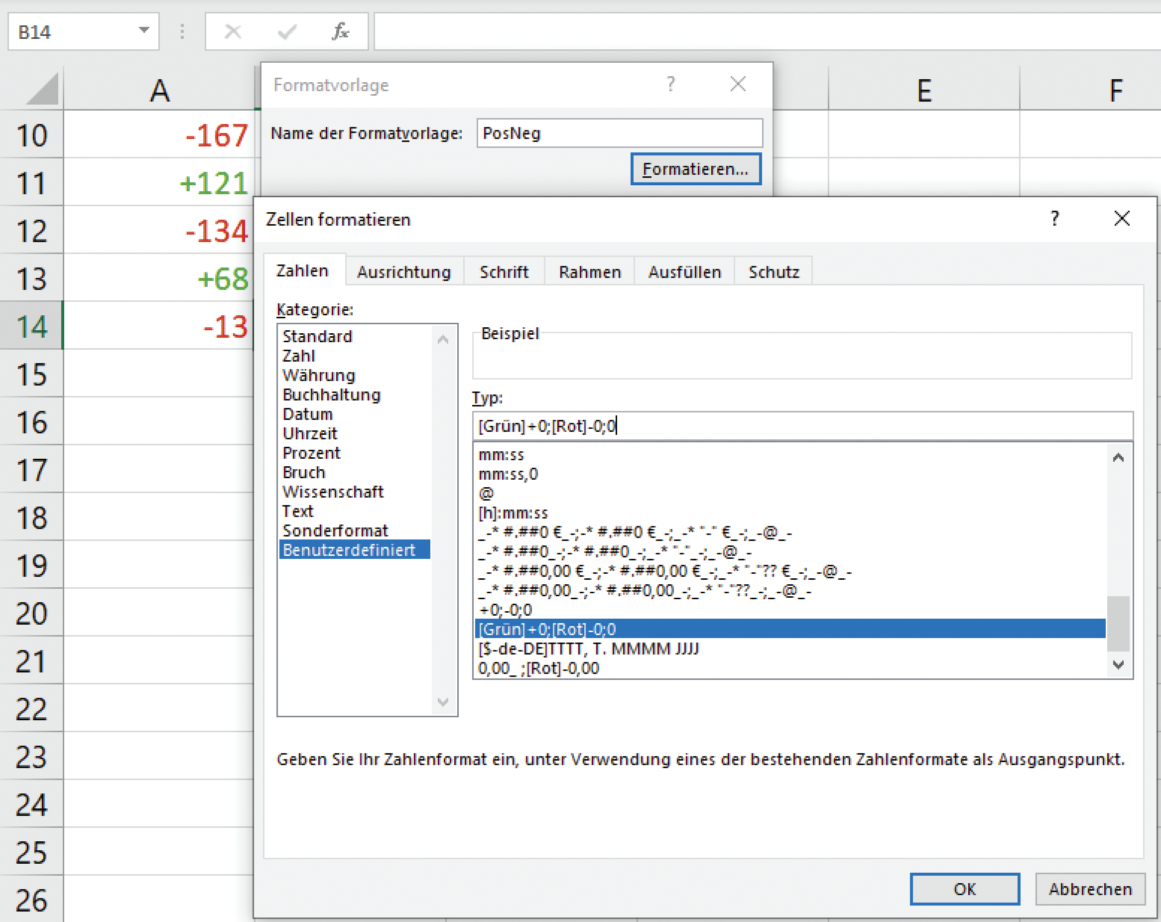Click the formula bar options dots

click(x=183, y=32)
